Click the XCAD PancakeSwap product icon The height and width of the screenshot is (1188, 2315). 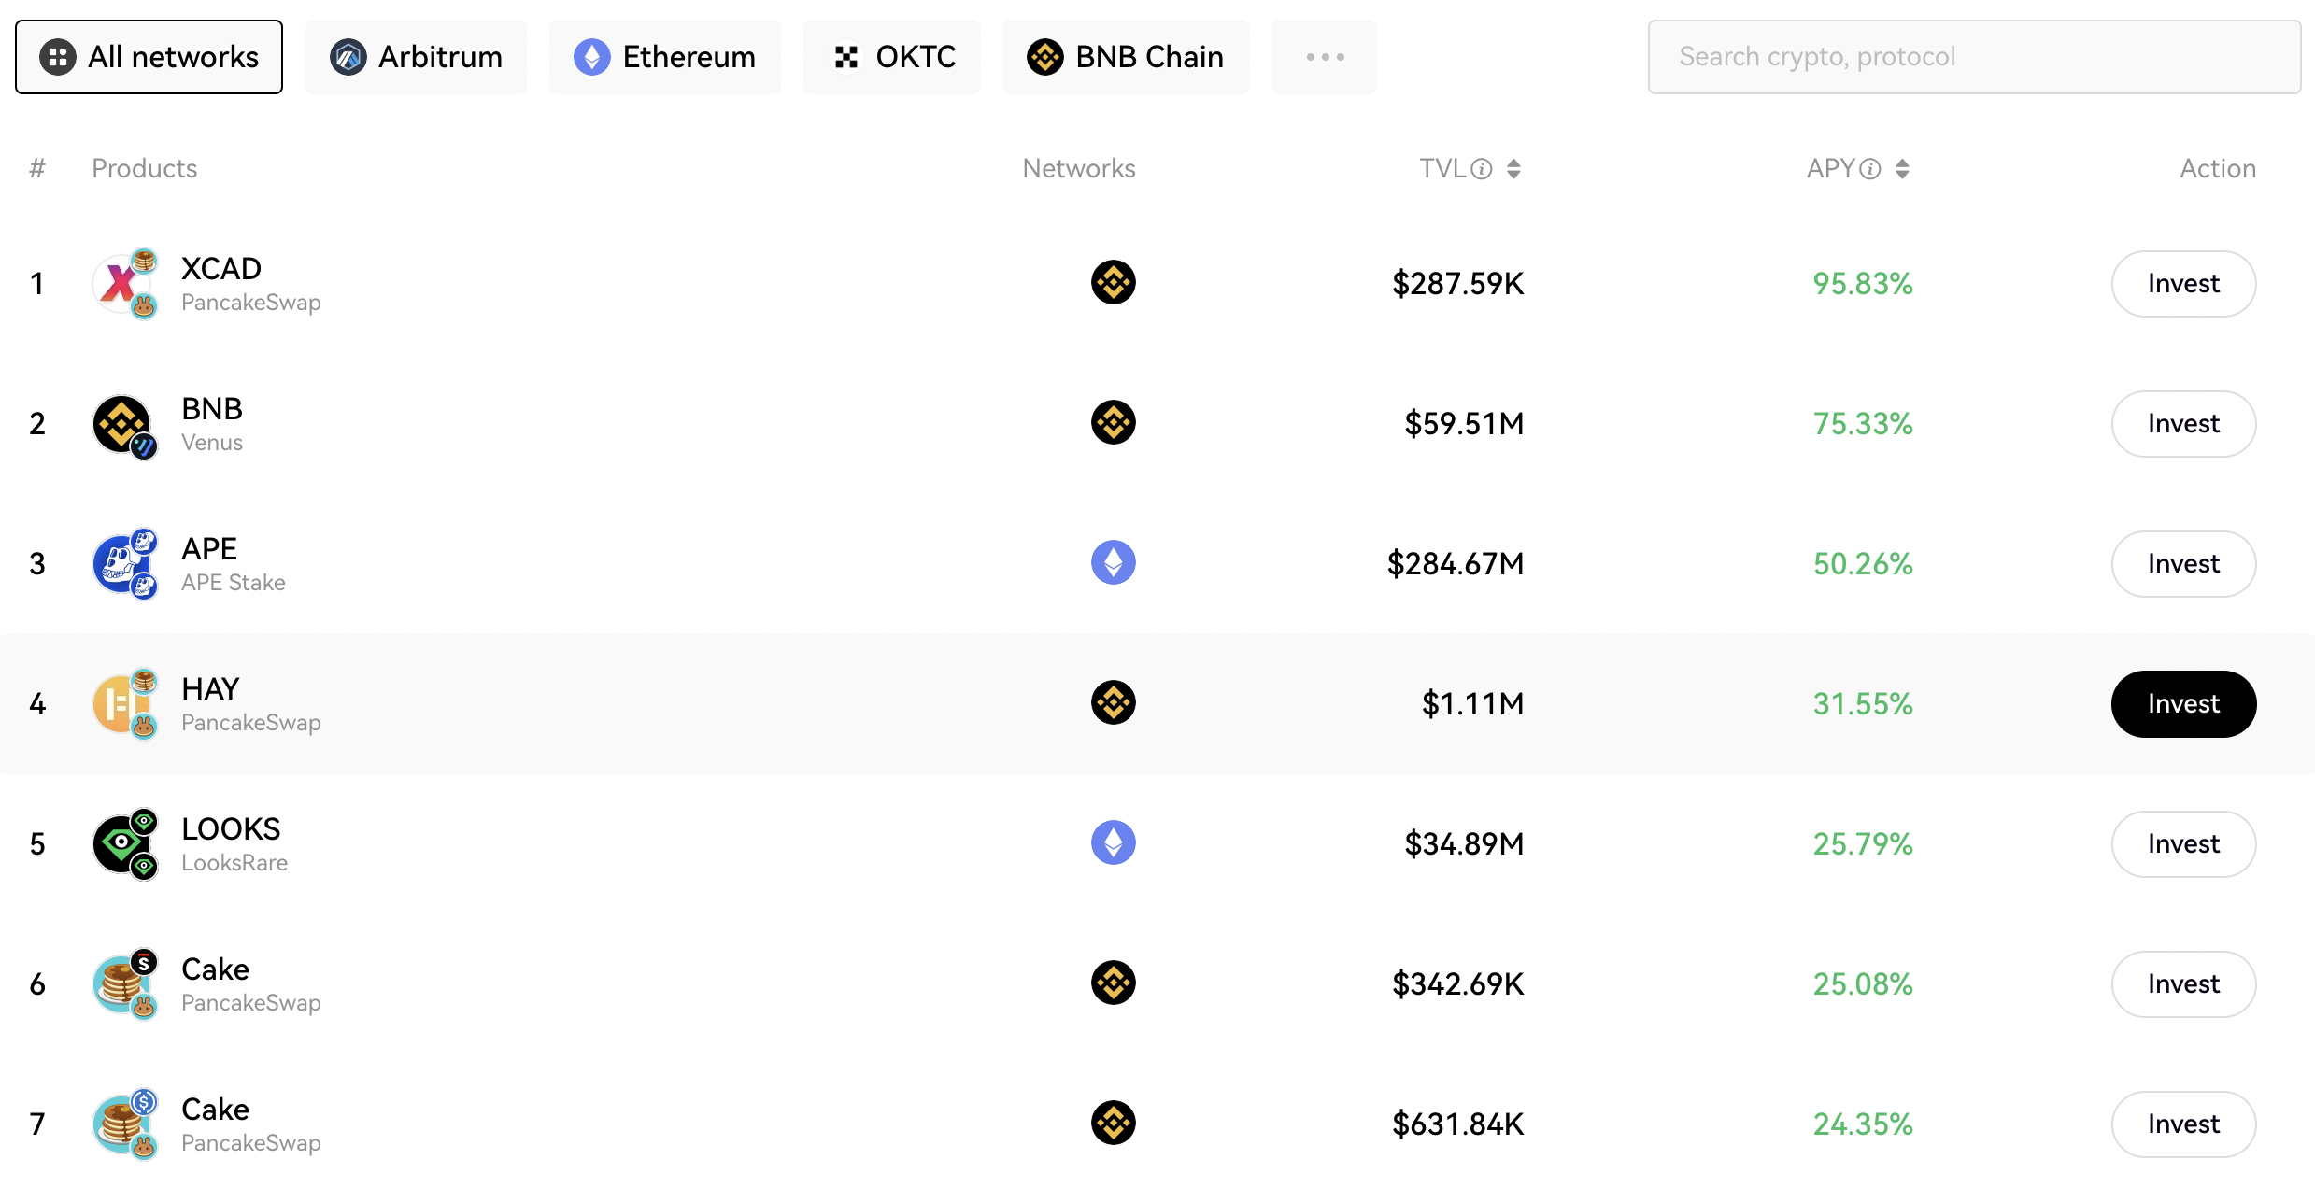(126, 282)
